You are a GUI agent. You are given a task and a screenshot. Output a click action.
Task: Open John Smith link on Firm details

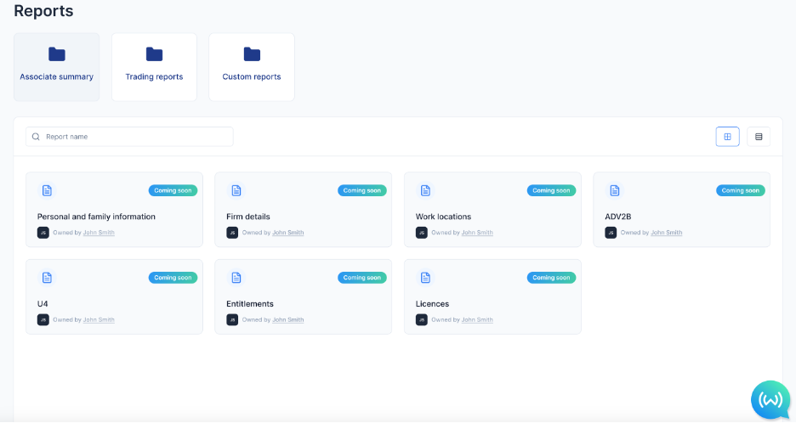coord(287,232)
